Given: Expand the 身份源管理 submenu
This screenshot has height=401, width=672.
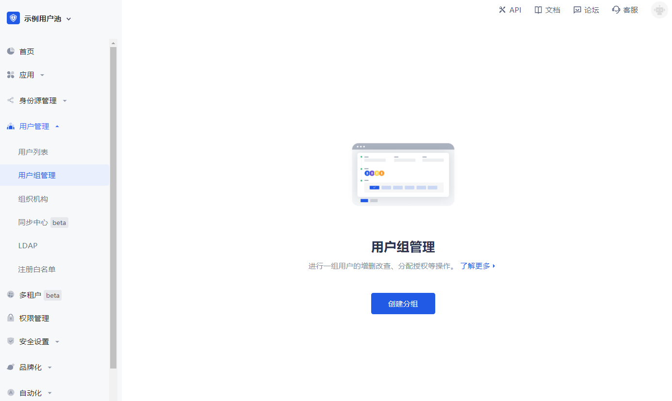Looking at the screenshot, I should click(65, 101).
